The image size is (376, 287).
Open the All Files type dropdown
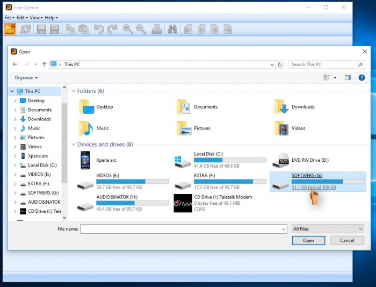pos(328,229)
